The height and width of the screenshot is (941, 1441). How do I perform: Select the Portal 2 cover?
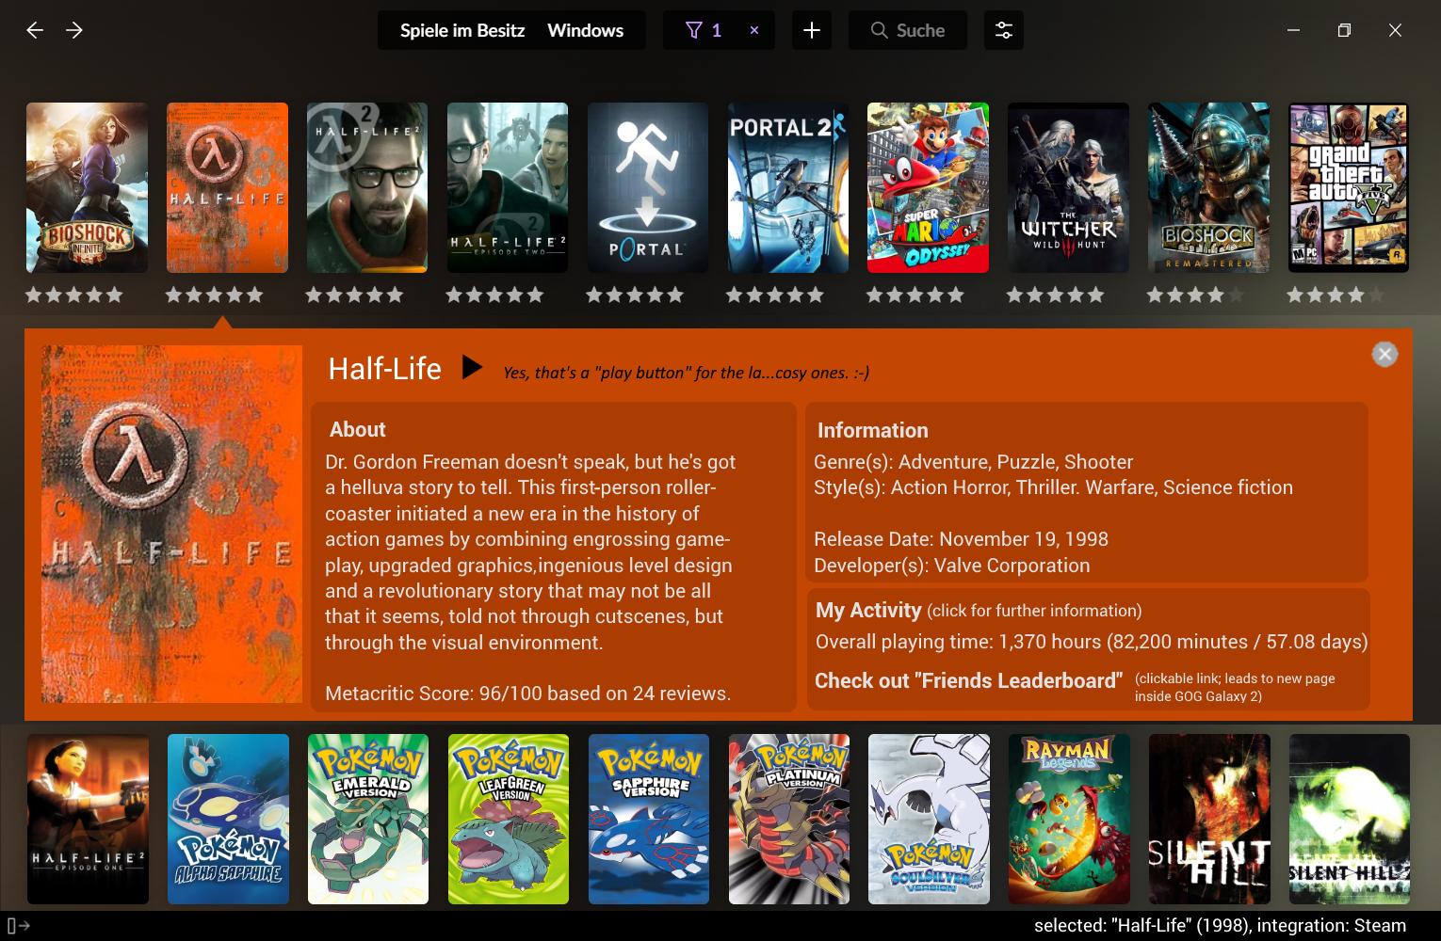[x=788, y=187]
